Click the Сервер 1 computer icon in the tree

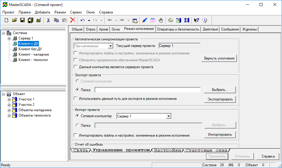[15, 38]
